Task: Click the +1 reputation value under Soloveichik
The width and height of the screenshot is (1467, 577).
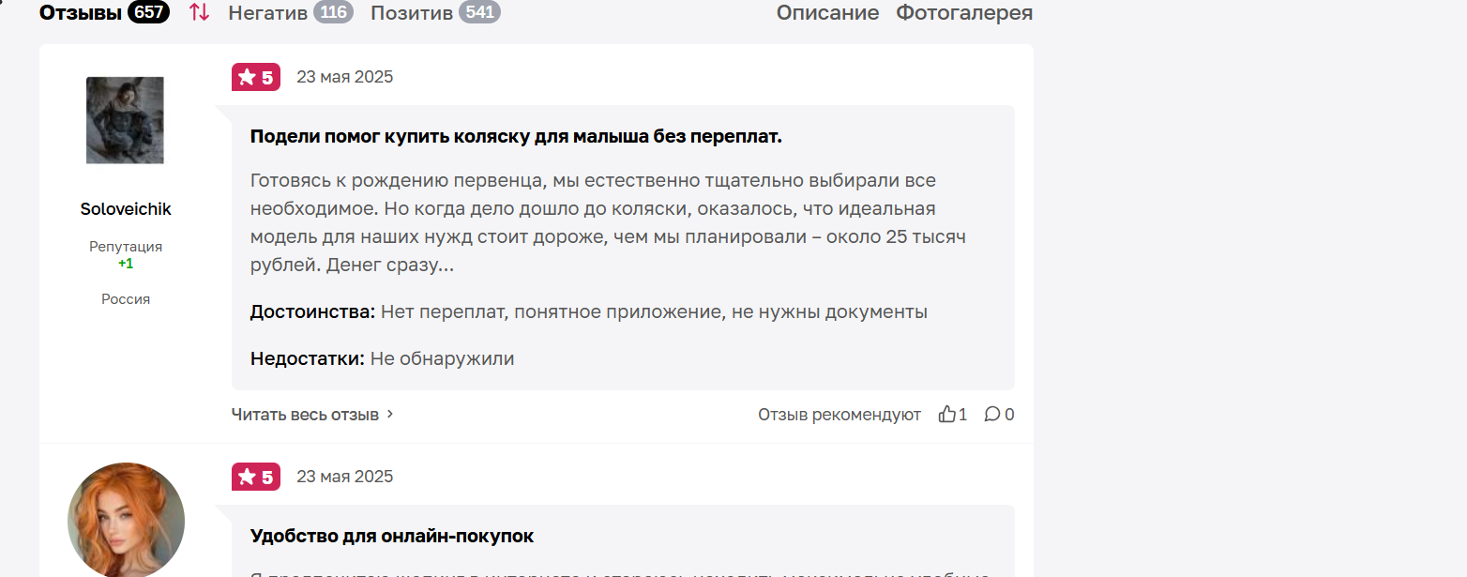Action: (x=126, y=264)
